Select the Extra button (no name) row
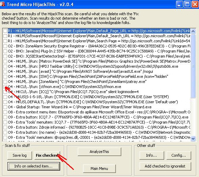 (x=99, y=132)
